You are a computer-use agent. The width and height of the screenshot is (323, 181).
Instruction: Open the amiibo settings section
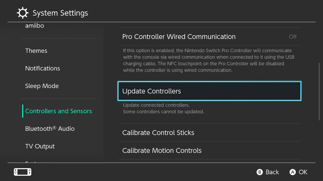pyautogui.click(x=35, y=26)
